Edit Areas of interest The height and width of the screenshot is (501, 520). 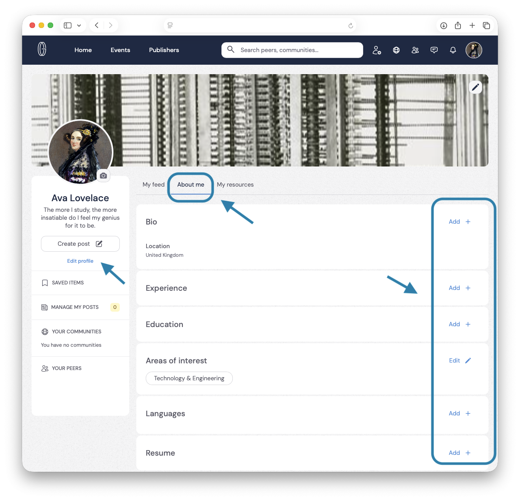(459, 361)
